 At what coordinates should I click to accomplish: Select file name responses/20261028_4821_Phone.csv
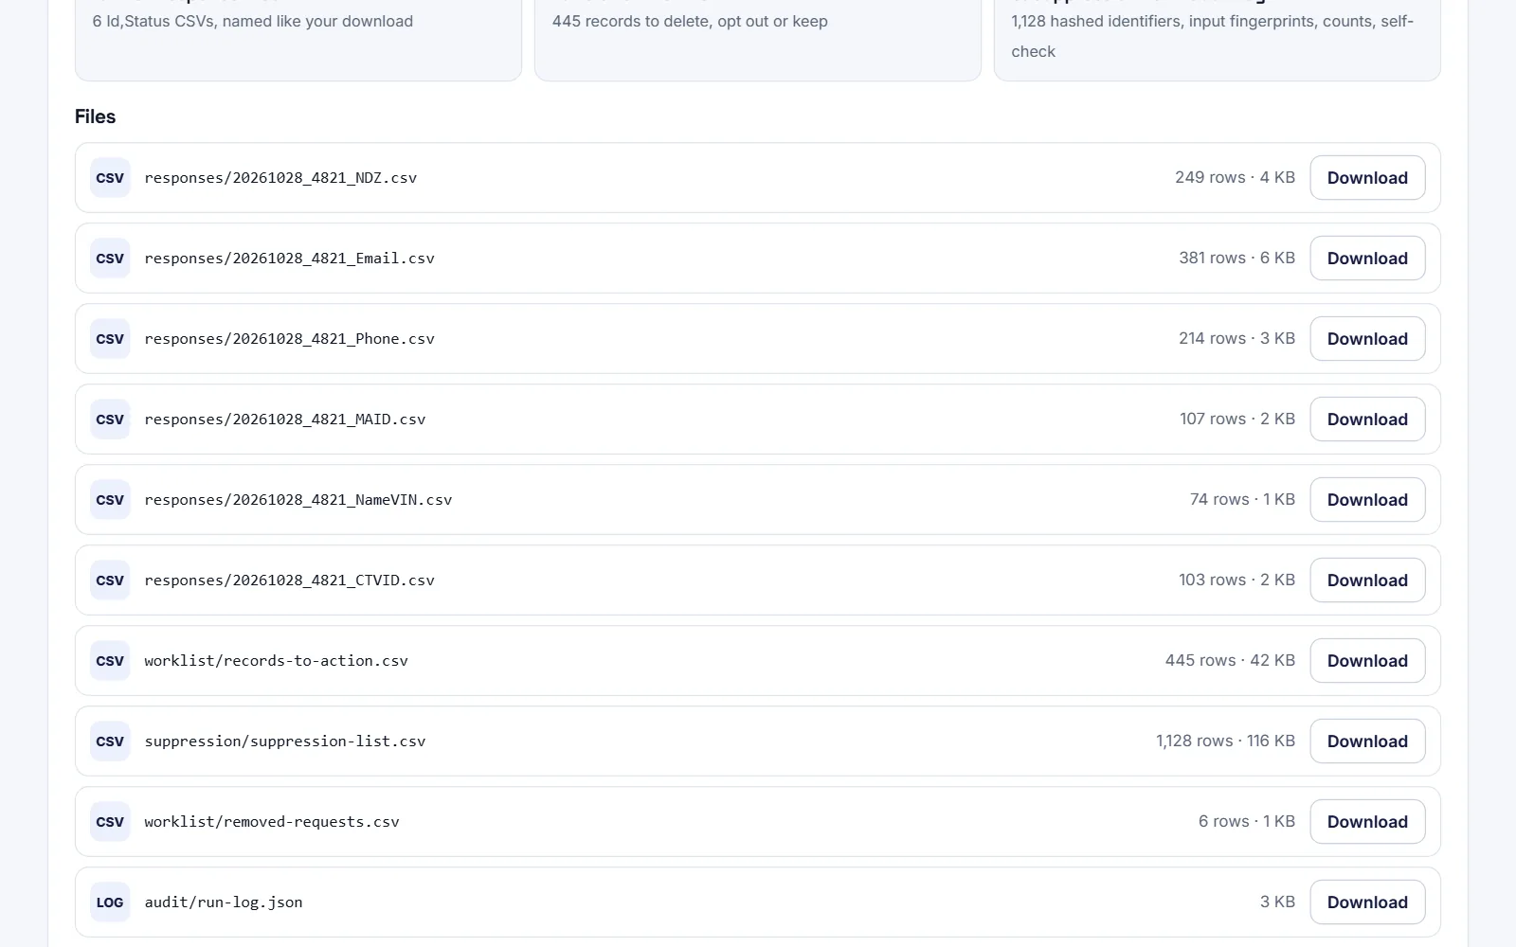[289, 339]
